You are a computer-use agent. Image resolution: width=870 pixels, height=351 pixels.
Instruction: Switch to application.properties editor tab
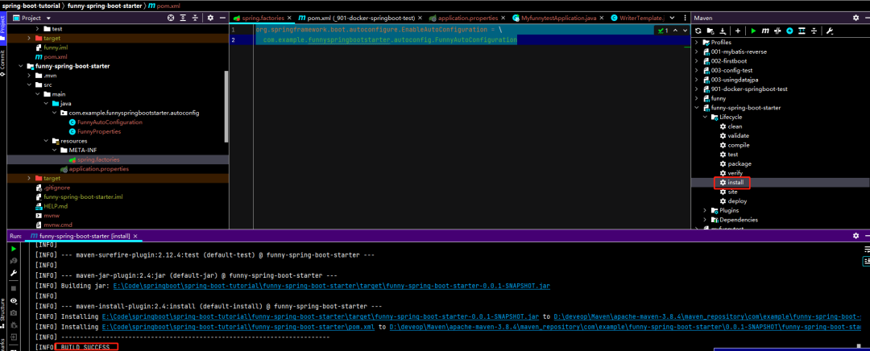[x=467, y=17]
